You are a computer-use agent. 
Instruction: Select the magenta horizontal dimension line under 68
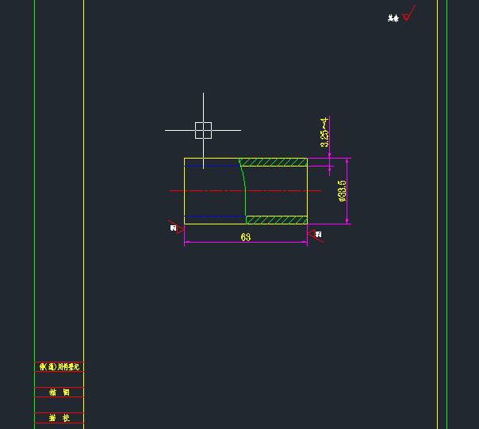(246, 243)
